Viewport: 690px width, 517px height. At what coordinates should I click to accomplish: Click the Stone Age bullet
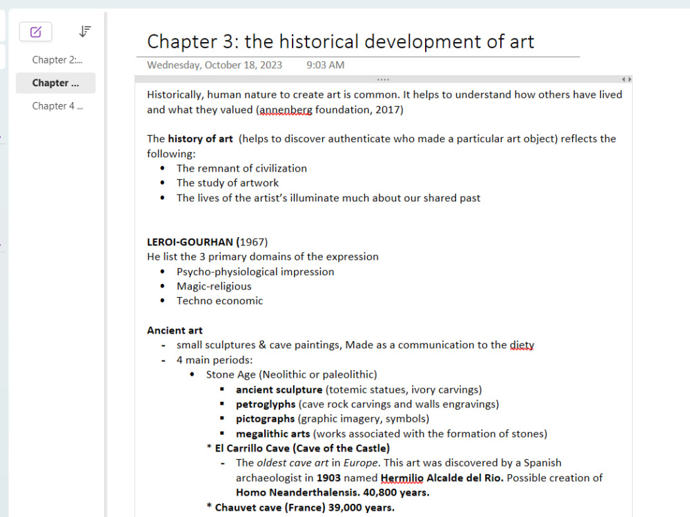[291, 374]
